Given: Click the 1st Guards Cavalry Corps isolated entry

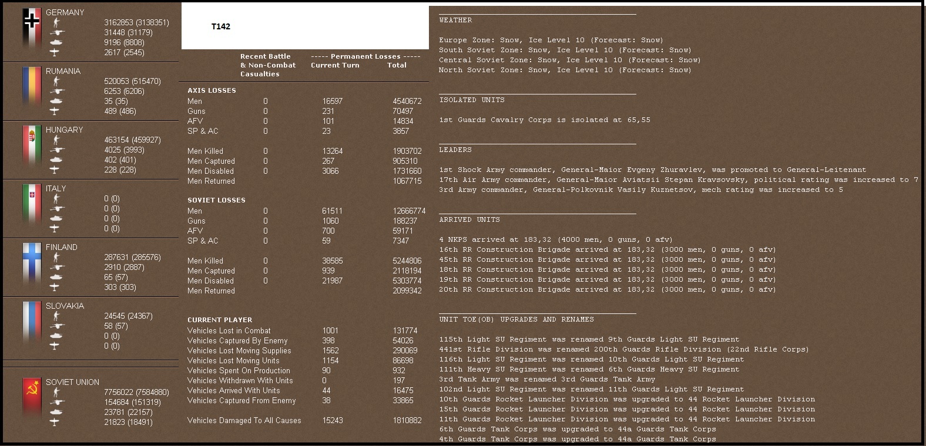Looking at the screenshot, I should pos(545,120).
